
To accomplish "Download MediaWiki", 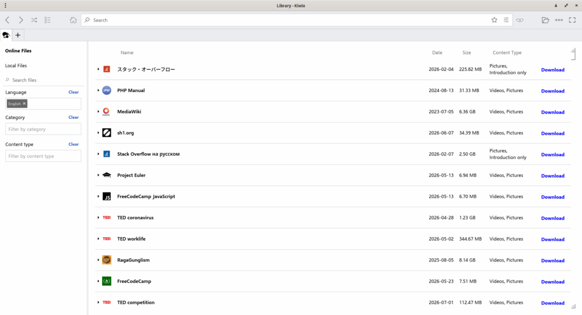I will 552,112.
